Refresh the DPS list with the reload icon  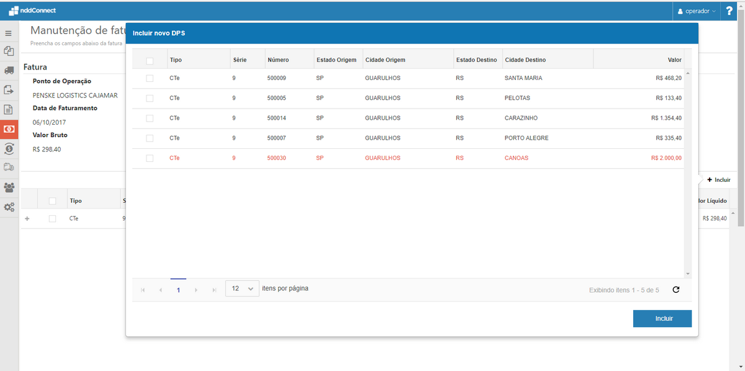(676, 289)
